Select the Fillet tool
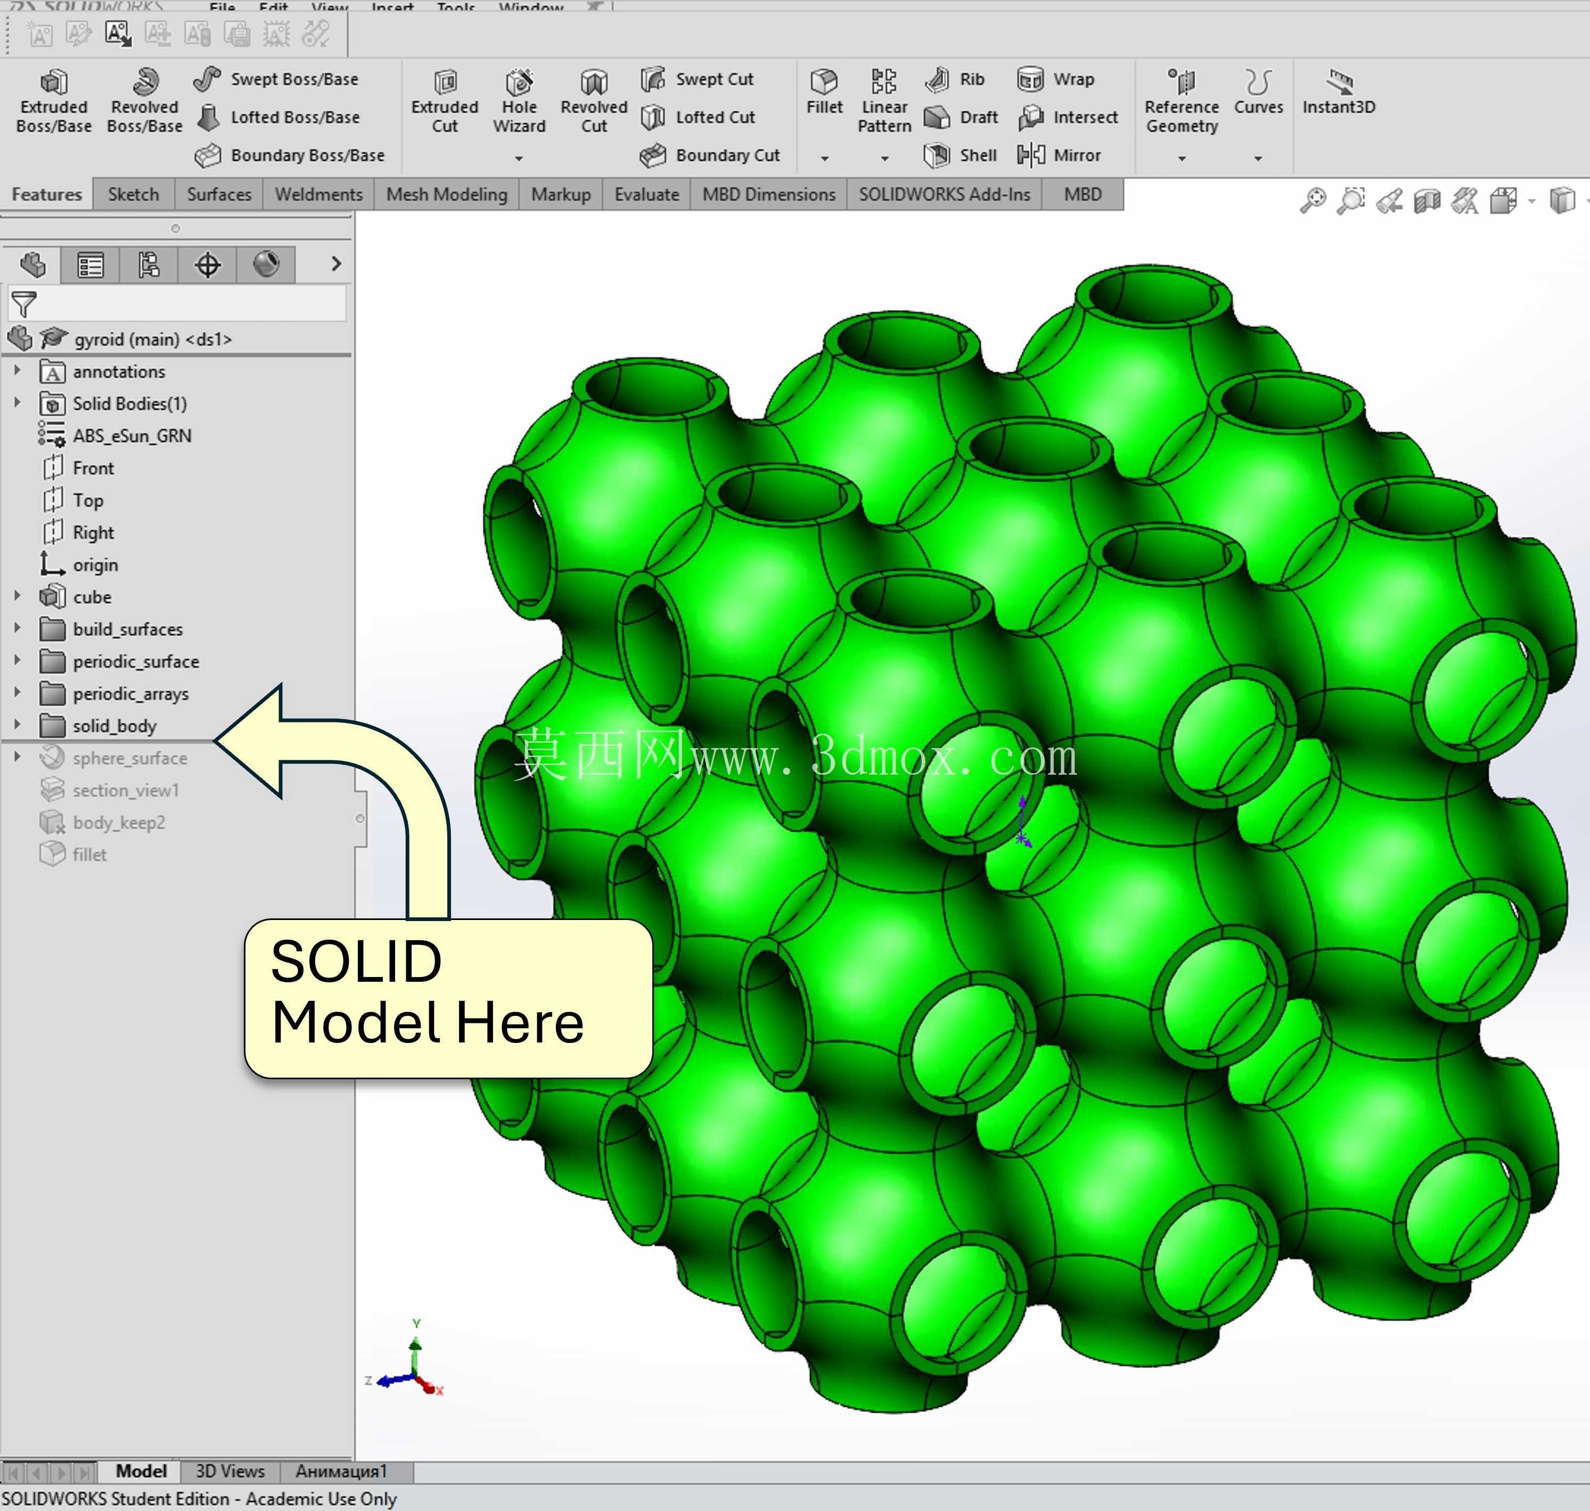The height and width of the screenshot is (1511, 1590). pyautogui.click(x=824, y=92)
